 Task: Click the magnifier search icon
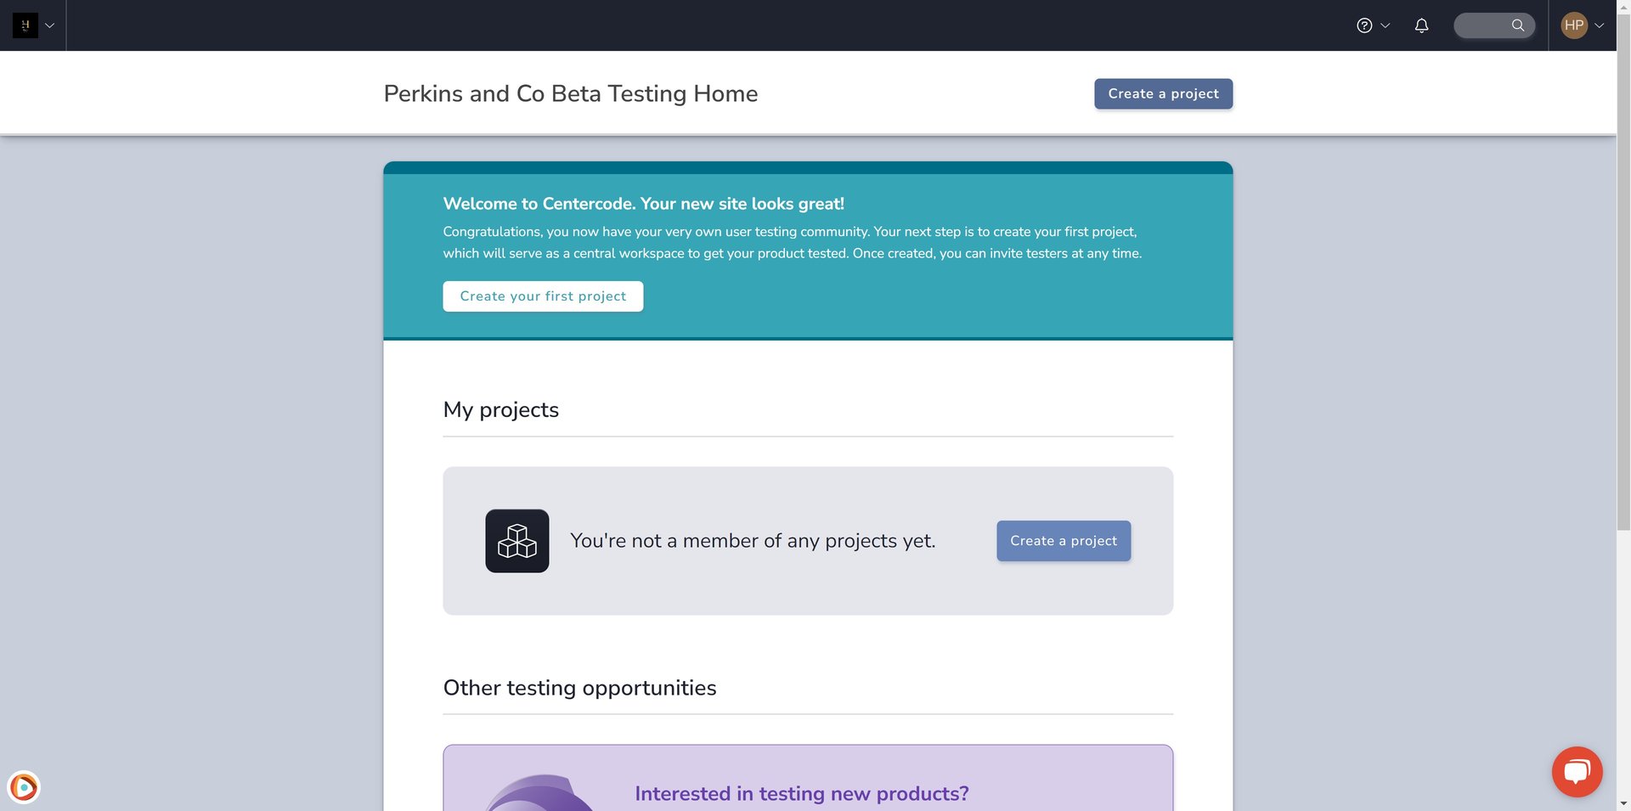[x=1518, y=25]
